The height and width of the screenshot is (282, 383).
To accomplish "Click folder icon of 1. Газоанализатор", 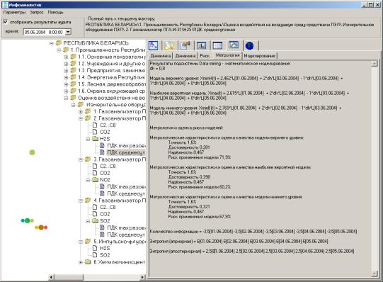I will 88,111.
